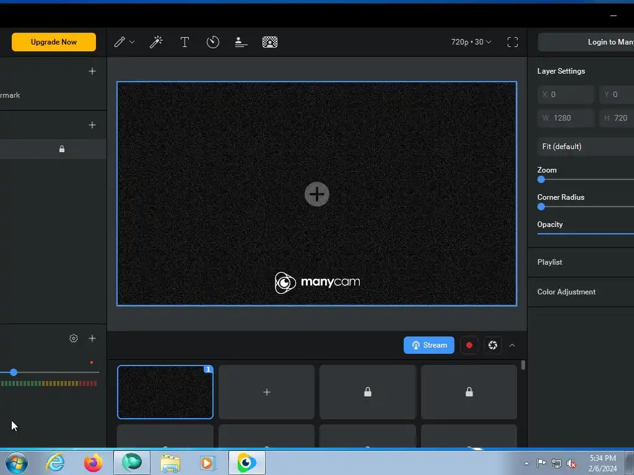Open the draw tool dropdown arrow
634x475 pixels.
pos(132,42)
